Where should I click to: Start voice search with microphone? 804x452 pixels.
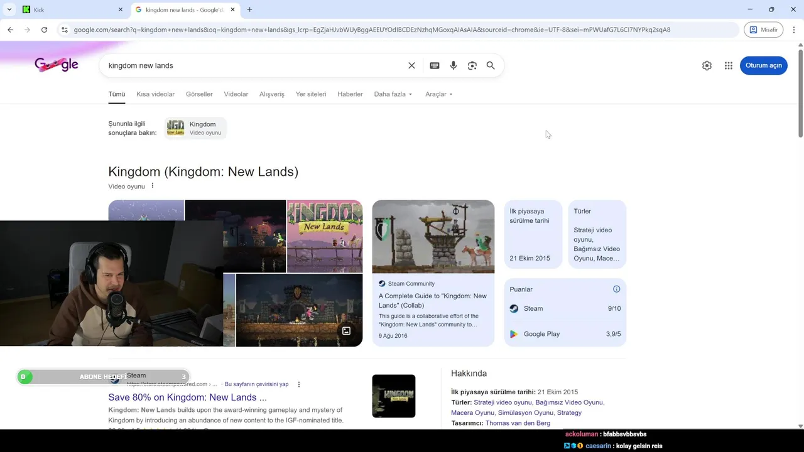454,65
